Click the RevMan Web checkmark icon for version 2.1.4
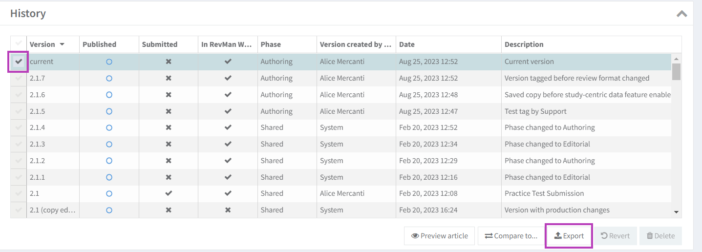Screen dimensions: 702x252 228,127
